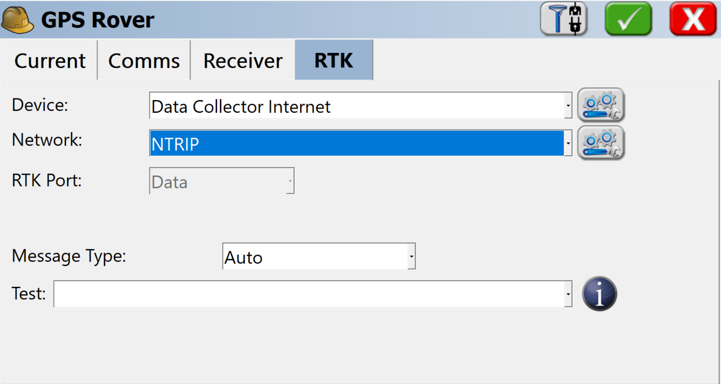Show info for the Test field

point(599,294)
